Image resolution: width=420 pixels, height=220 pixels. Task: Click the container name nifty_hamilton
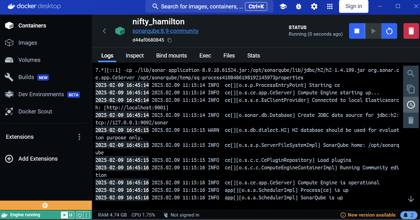[x=158, y=22]
